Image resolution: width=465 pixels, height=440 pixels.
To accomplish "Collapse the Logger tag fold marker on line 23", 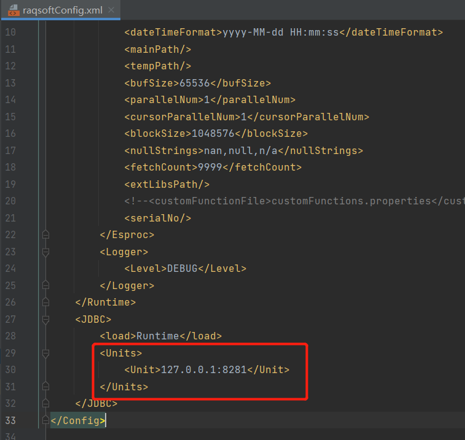I will tap(45, 252).
